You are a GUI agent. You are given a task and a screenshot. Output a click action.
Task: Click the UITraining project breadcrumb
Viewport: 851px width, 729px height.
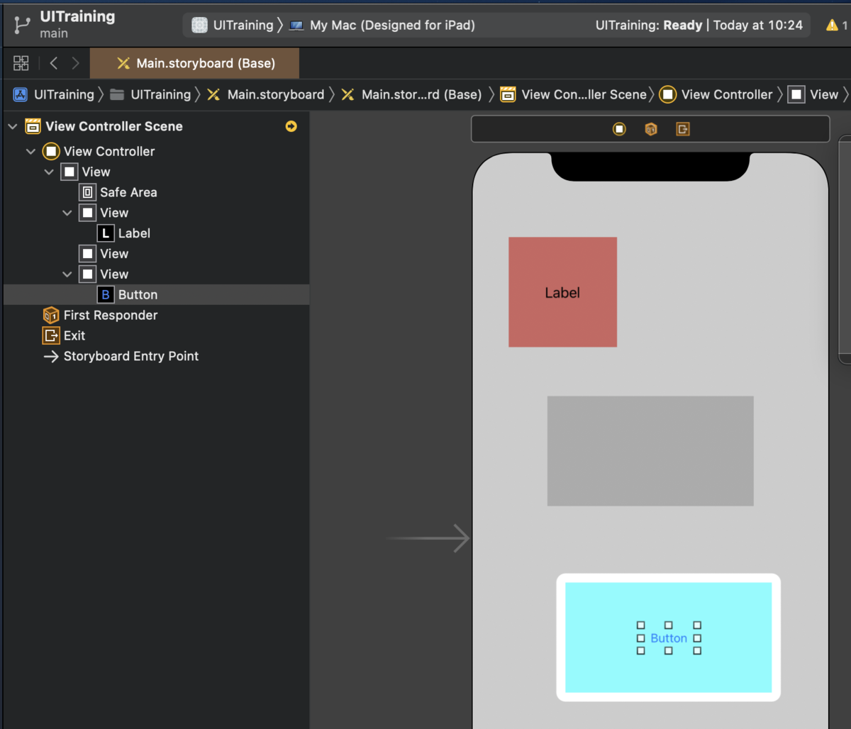[x=54, y=94]
